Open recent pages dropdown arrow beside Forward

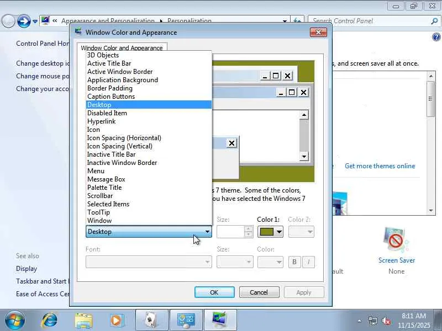[x=35, y=21]
